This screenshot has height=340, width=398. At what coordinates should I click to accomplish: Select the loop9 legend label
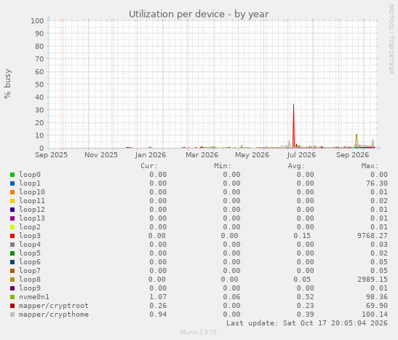(30, 288)
